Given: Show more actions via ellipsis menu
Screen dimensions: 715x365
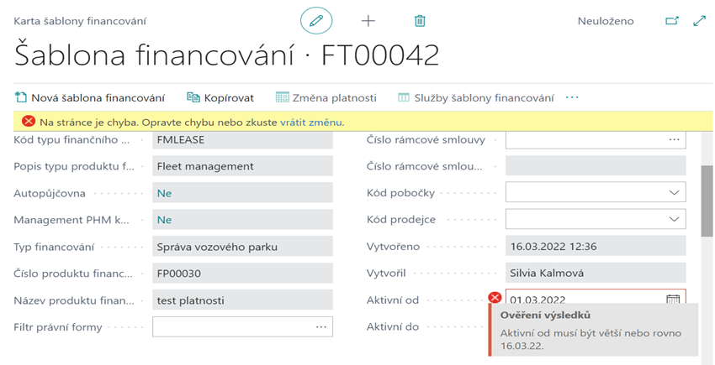Looking at the screenshot, I should (573, 97).
